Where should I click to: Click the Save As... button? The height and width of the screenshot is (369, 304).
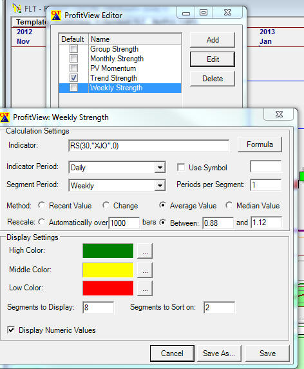(x=219, y=354)
